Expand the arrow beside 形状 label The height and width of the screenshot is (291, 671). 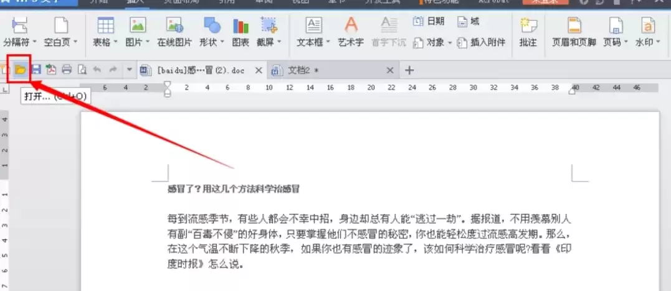pyautogui.click(x=222, y=42)
